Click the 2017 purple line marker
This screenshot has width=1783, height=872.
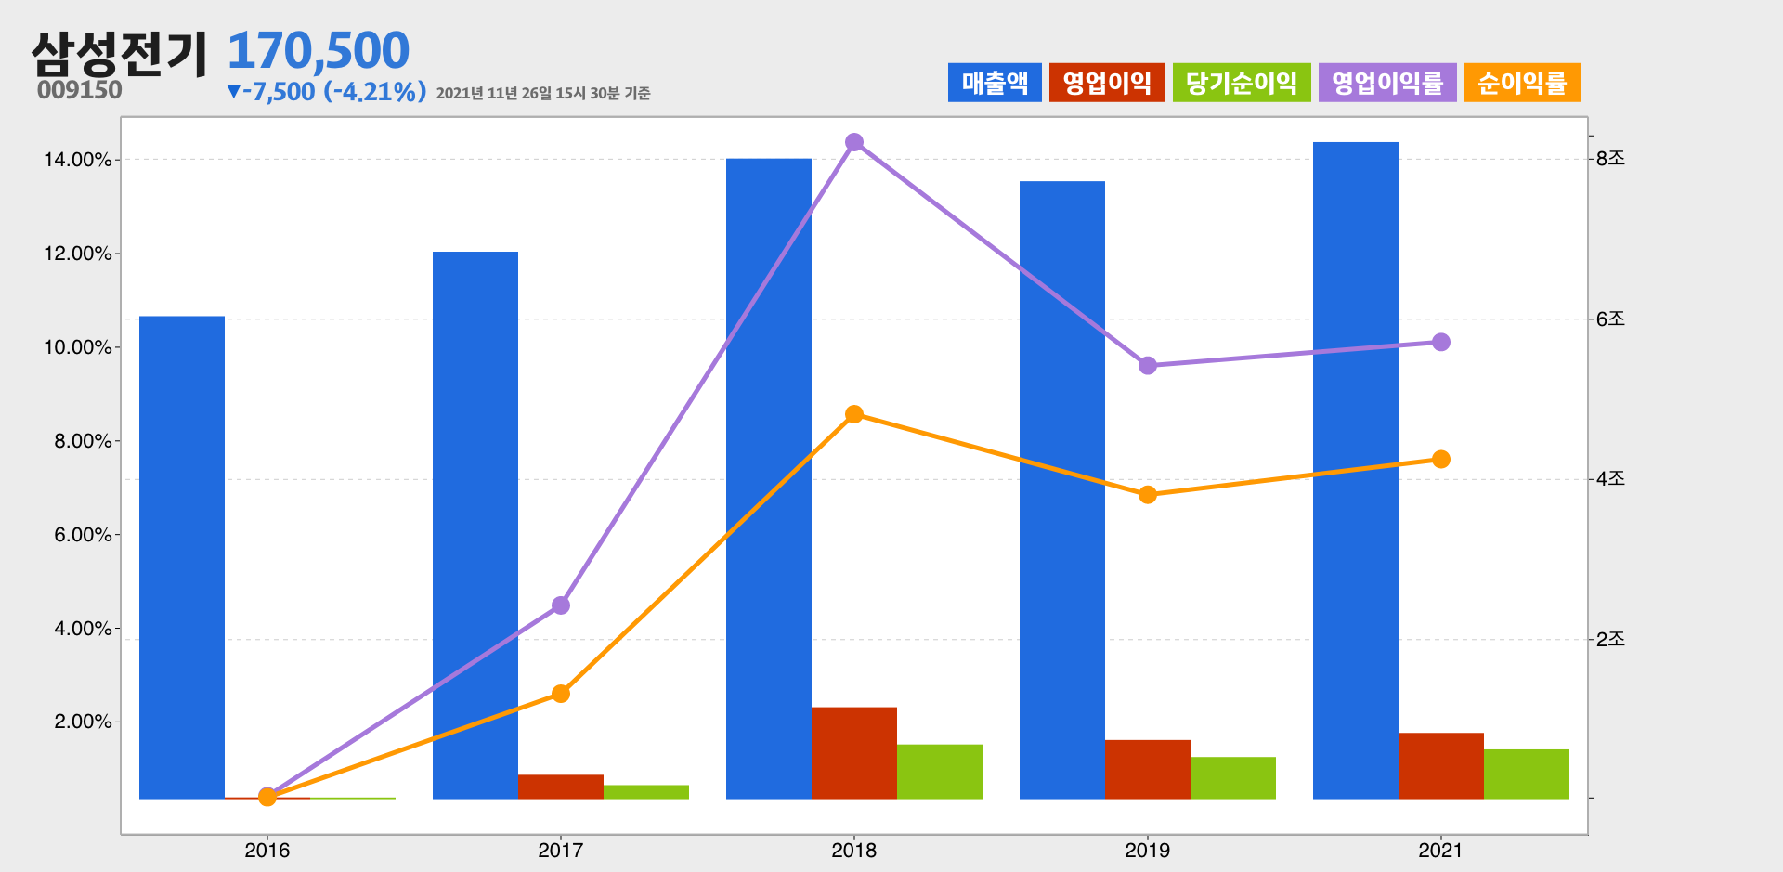[x=561, y=605]
